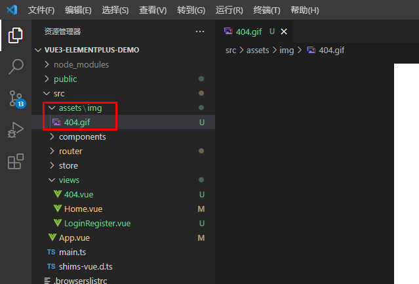
Task: Open the 帮助(H) menu
Action: (x=305, y=10)
